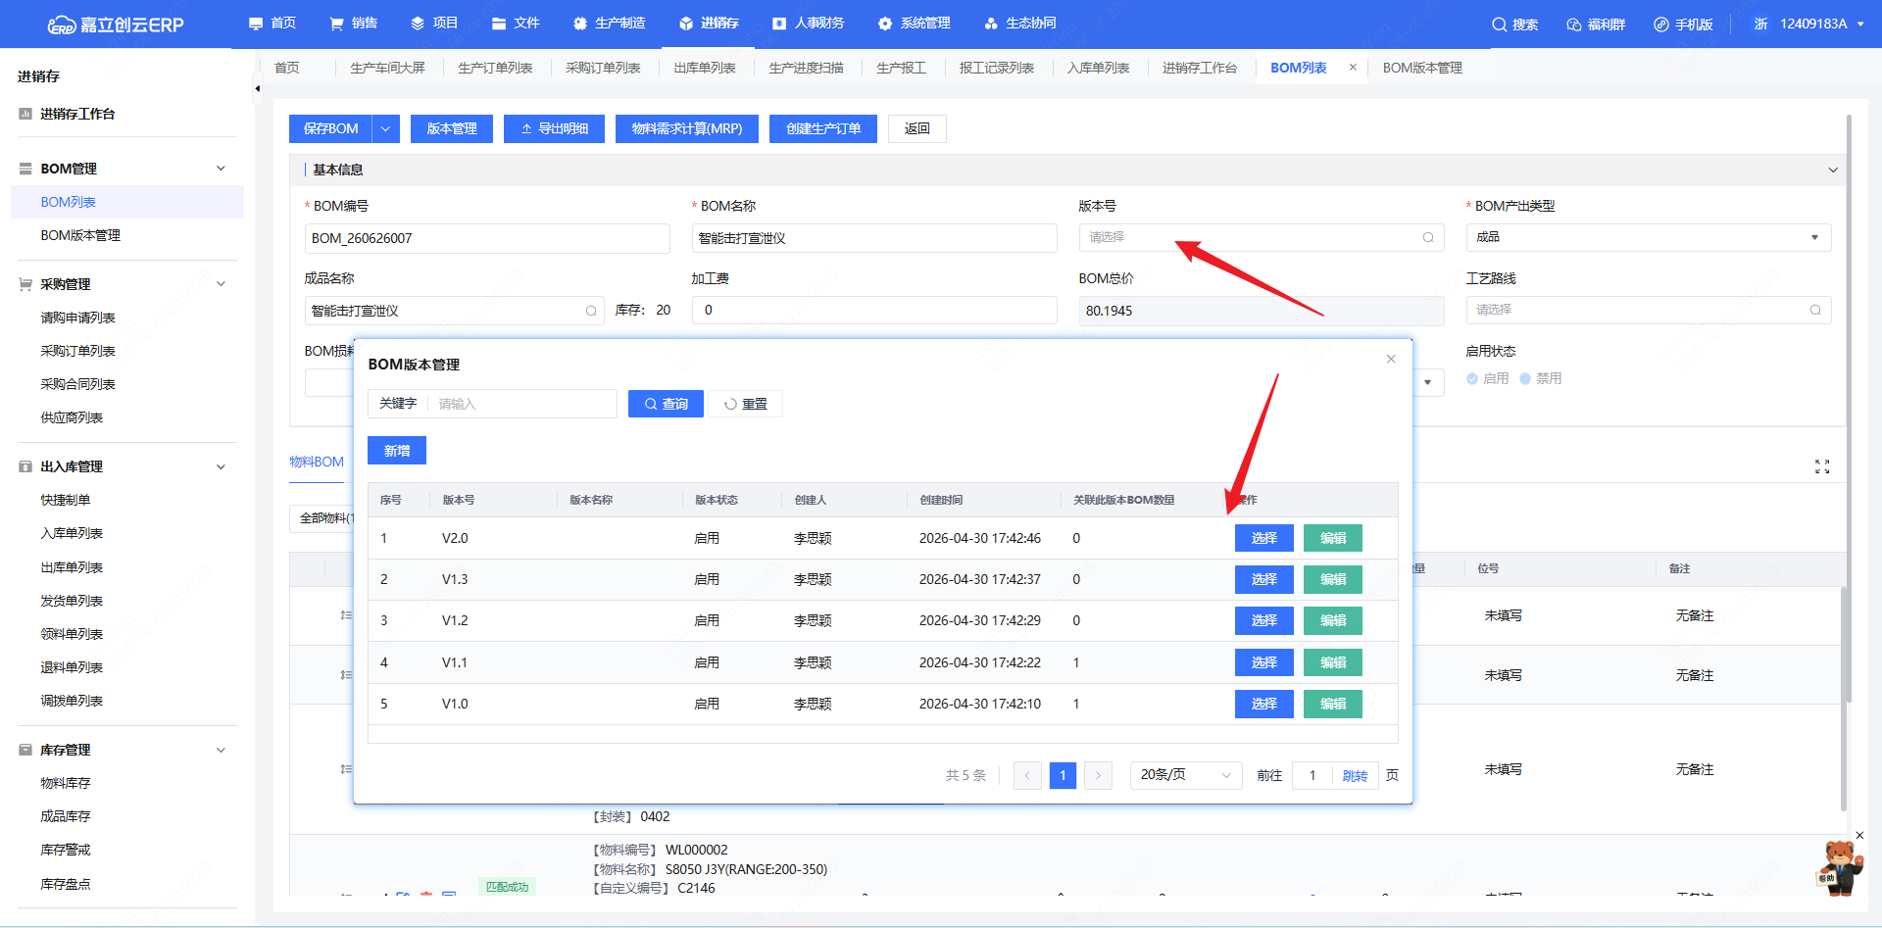1882x928 pixels.
Task: Collapse the left sidebar with arrow handle
Action: (x=257, y=88)
